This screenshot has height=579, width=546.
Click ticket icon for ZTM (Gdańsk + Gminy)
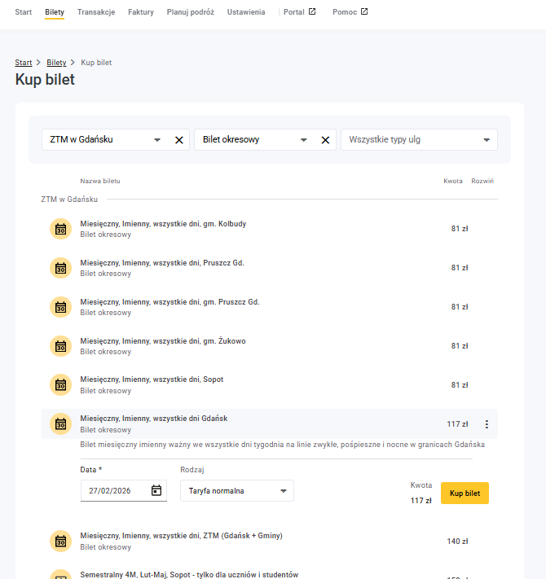click(x=60, y=541)
